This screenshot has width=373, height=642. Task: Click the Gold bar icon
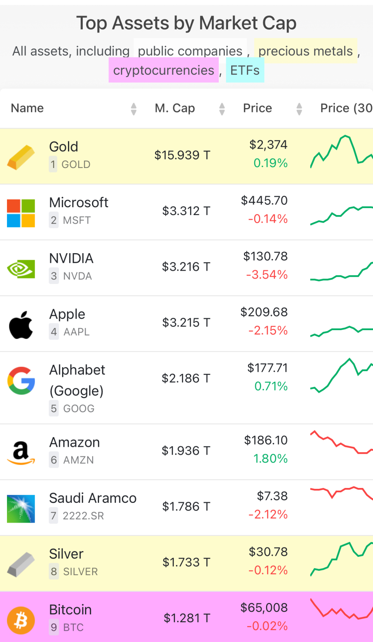(21, 157)
